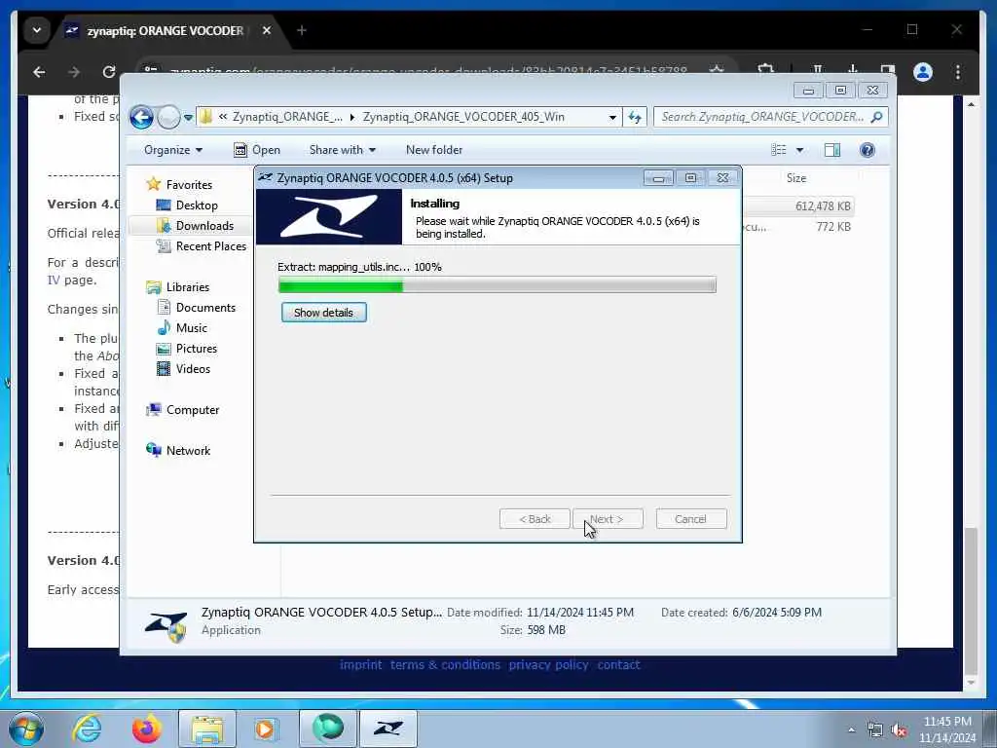Click the setup application icon in details pane
Viewport: 997px width, 748px height.
pyautogui.click(x=166, y=626)
